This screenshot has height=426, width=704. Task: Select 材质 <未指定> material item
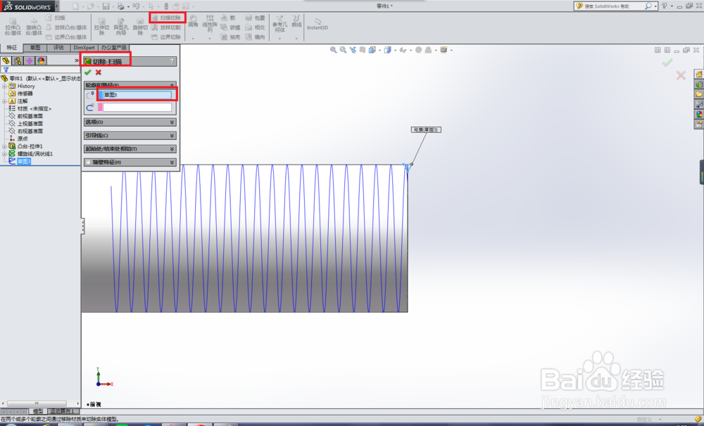click(34, 108)
